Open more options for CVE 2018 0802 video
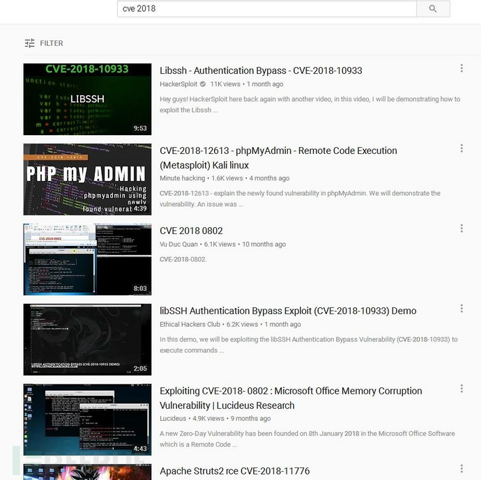 click(x=461, y=229)
